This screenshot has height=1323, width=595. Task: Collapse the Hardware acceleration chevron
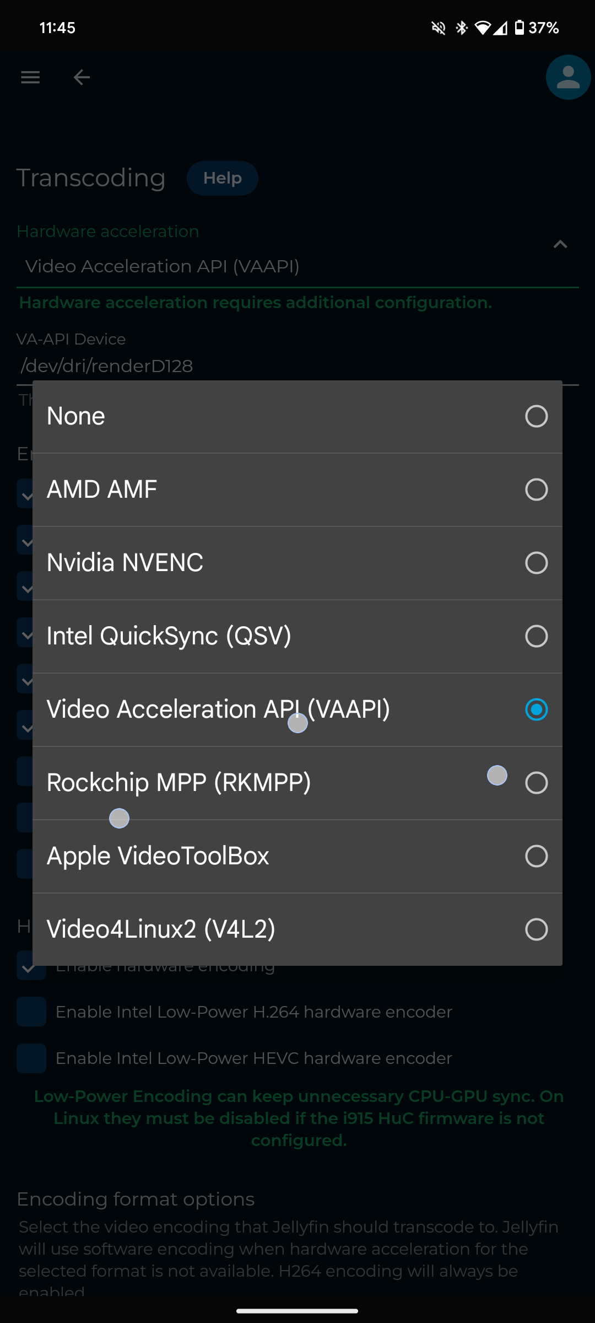560,244
